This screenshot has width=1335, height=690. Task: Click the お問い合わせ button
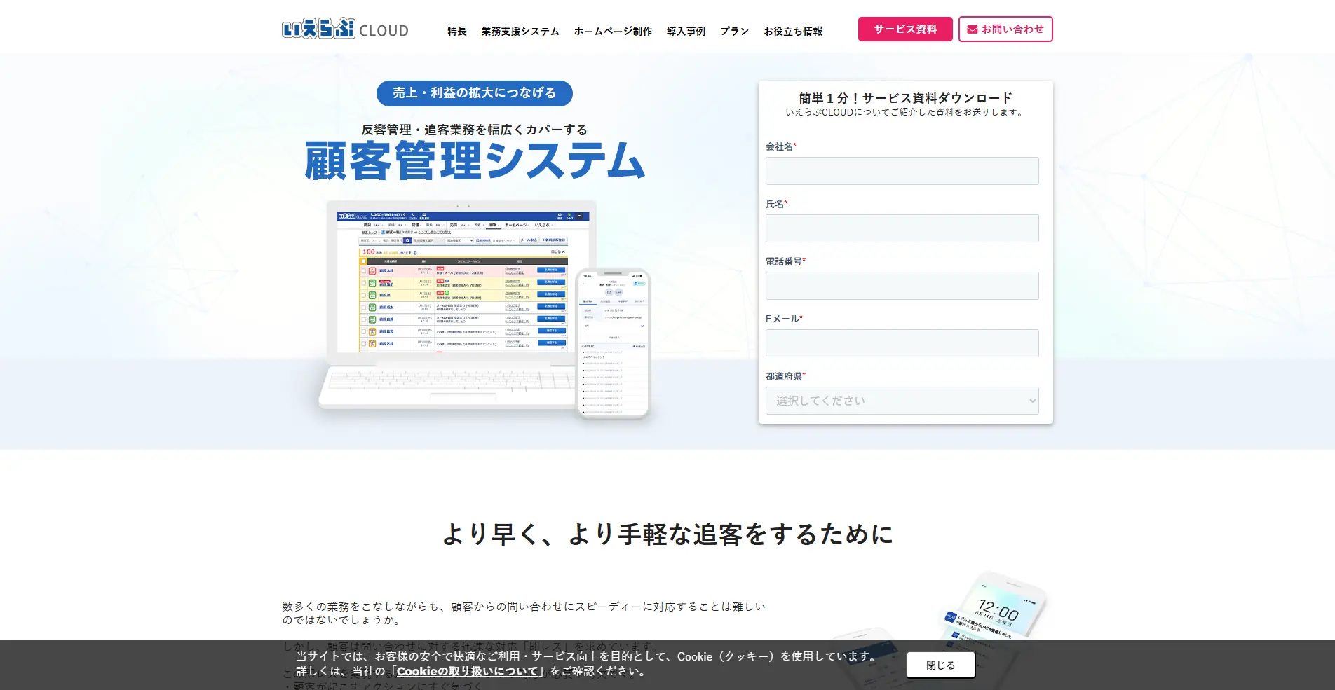1005,29
